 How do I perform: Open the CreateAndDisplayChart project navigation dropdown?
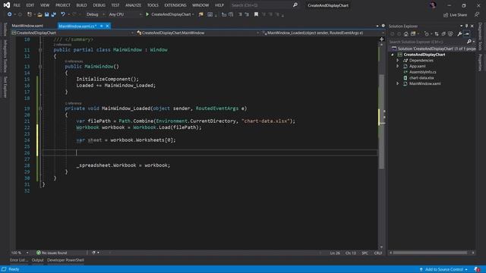click(73, 33)
